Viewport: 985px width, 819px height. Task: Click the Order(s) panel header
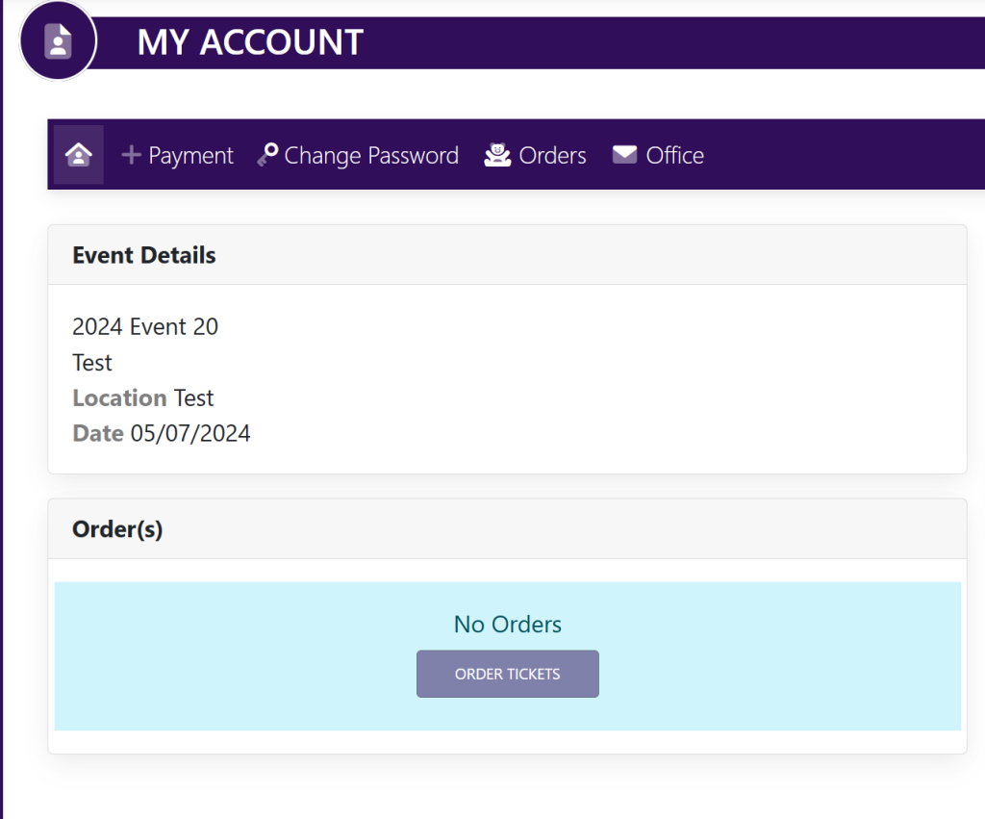pyautogui.click(x=117, y=529)
